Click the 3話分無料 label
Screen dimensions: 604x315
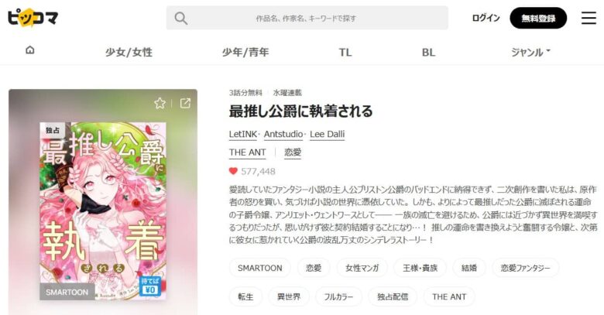(x=245, y=93)
